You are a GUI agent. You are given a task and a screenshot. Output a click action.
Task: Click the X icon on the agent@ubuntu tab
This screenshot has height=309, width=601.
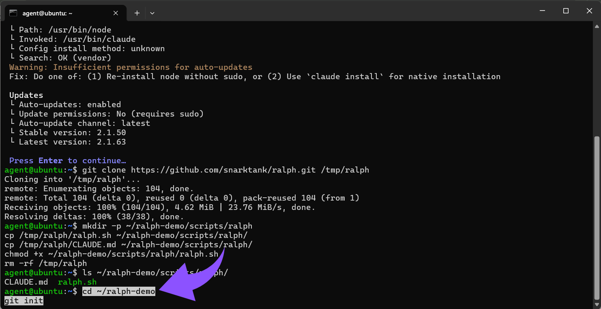tap(116, 13)
